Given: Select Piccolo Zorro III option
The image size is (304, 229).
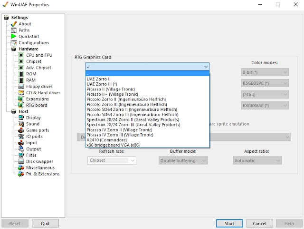Looking at the screenshot, I should pyautogui.click(x=147, y=104).
